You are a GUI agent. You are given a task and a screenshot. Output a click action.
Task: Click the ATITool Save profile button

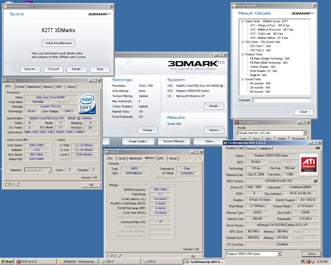tap(256, 139)
